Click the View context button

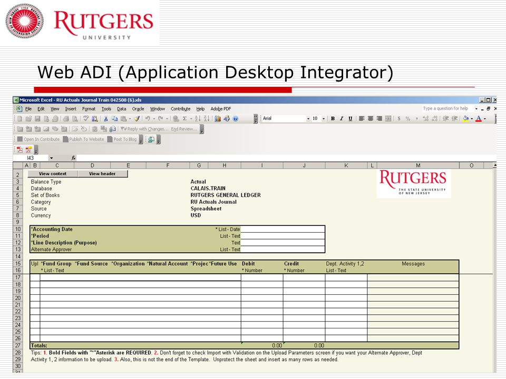point(53,174)
